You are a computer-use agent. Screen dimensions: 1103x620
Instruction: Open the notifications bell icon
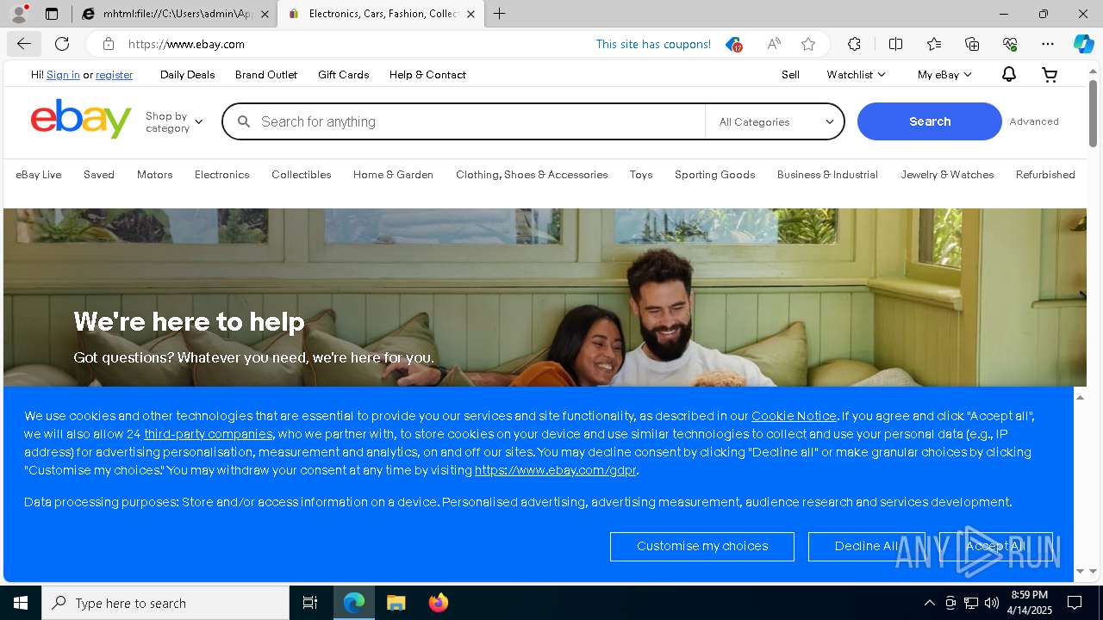coord(1008,75)
